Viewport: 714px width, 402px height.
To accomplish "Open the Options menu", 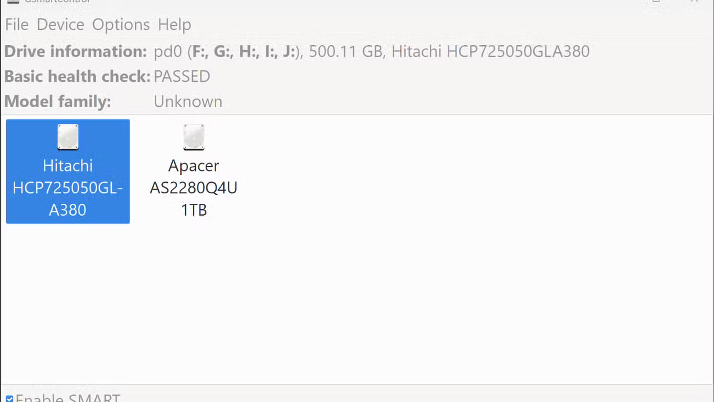I will (122, 24).
